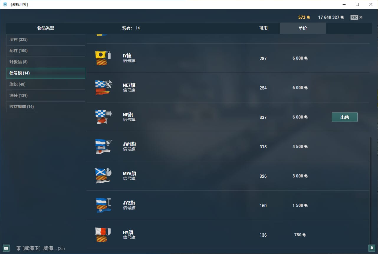Screen dimensions: 378x254
Task: Open the 涂装 (139) category
Action: [x=46, y=95]
